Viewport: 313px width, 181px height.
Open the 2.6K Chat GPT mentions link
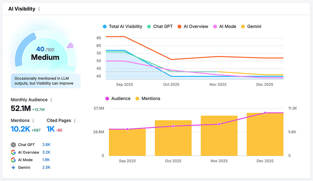pos(46,145)
